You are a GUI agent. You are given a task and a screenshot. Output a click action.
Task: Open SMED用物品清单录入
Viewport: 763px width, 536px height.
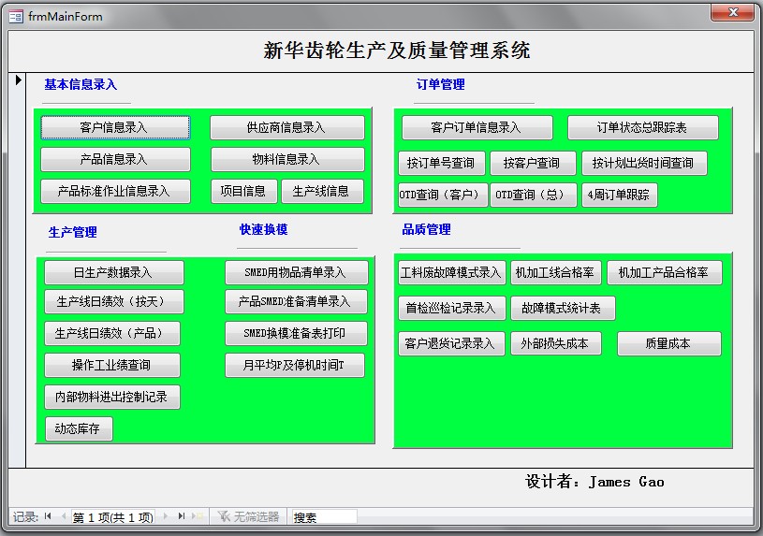(297, 272)
